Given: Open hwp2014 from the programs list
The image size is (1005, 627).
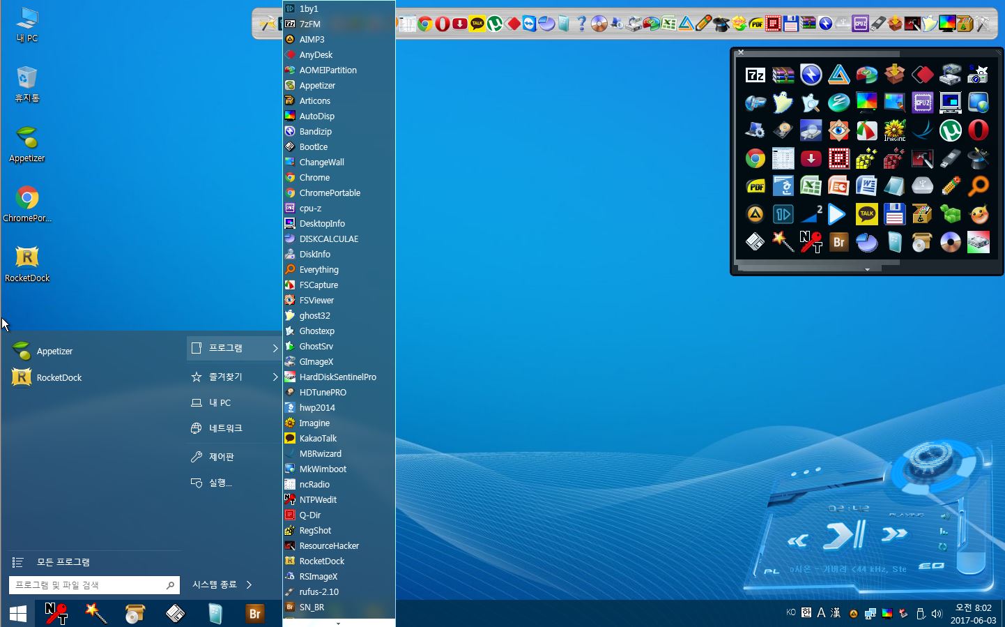Looking at the screenshot, I should 339,408.
